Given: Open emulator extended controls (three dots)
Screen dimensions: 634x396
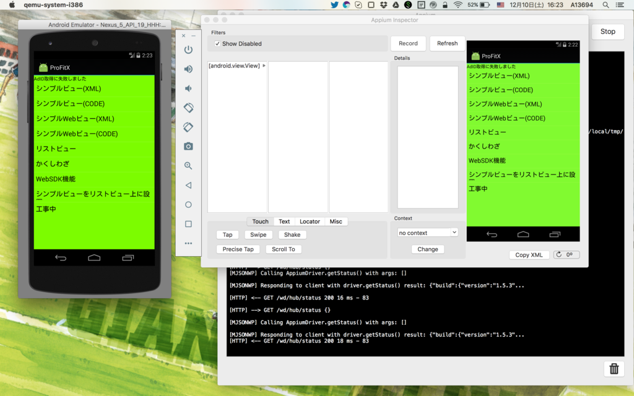Looking at the screenshot, I should pos(188,243).
